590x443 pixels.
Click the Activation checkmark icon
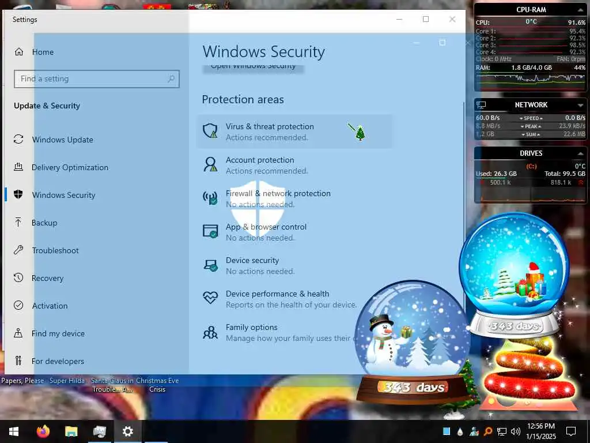point(18,305)
